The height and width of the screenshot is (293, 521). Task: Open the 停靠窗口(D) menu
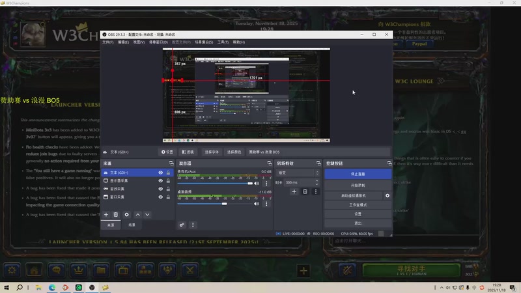pos(158,42)
